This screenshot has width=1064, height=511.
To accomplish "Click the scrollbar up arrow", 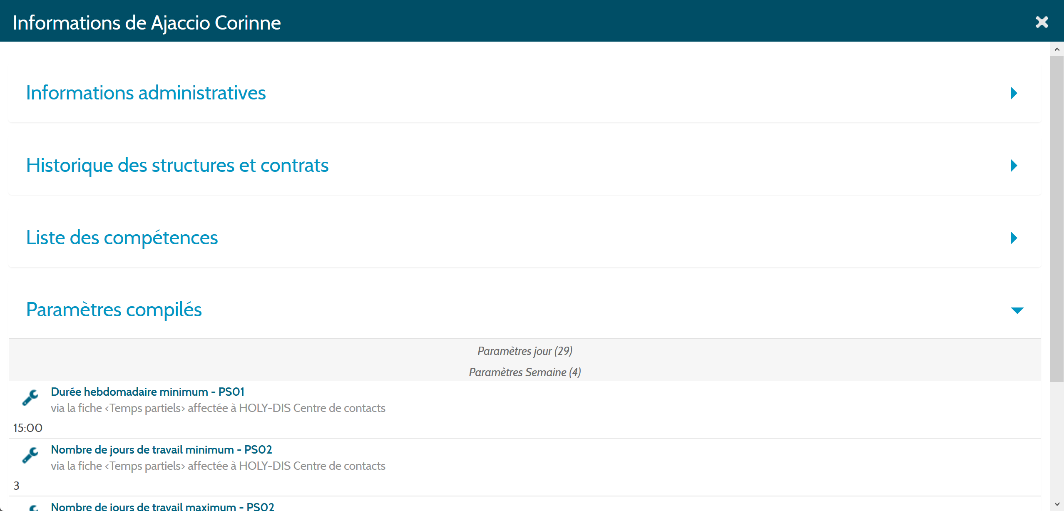I will (x=1057, y=49).
